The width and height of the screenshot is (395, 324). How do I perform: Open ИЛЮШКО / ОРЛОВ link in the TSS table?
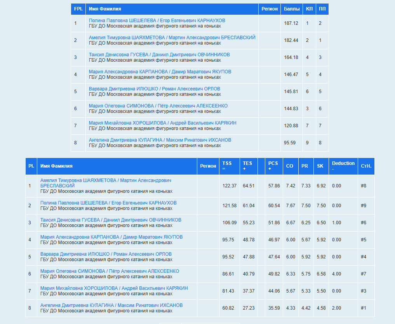106,254
